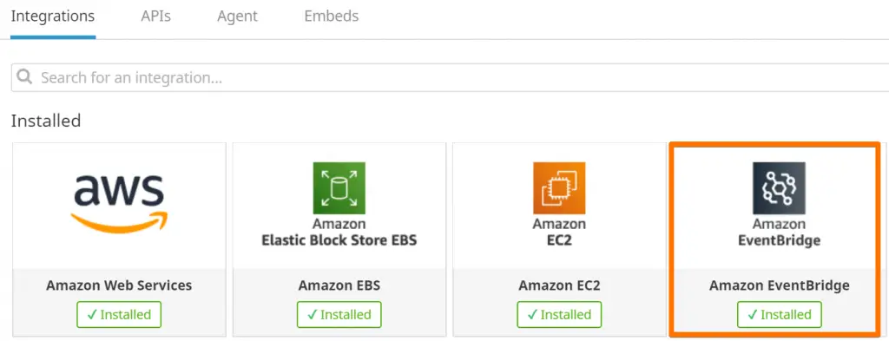The image size is (889, 341).
Task: Open the Amazon EBS tile title
Action: tap(339, 285)
